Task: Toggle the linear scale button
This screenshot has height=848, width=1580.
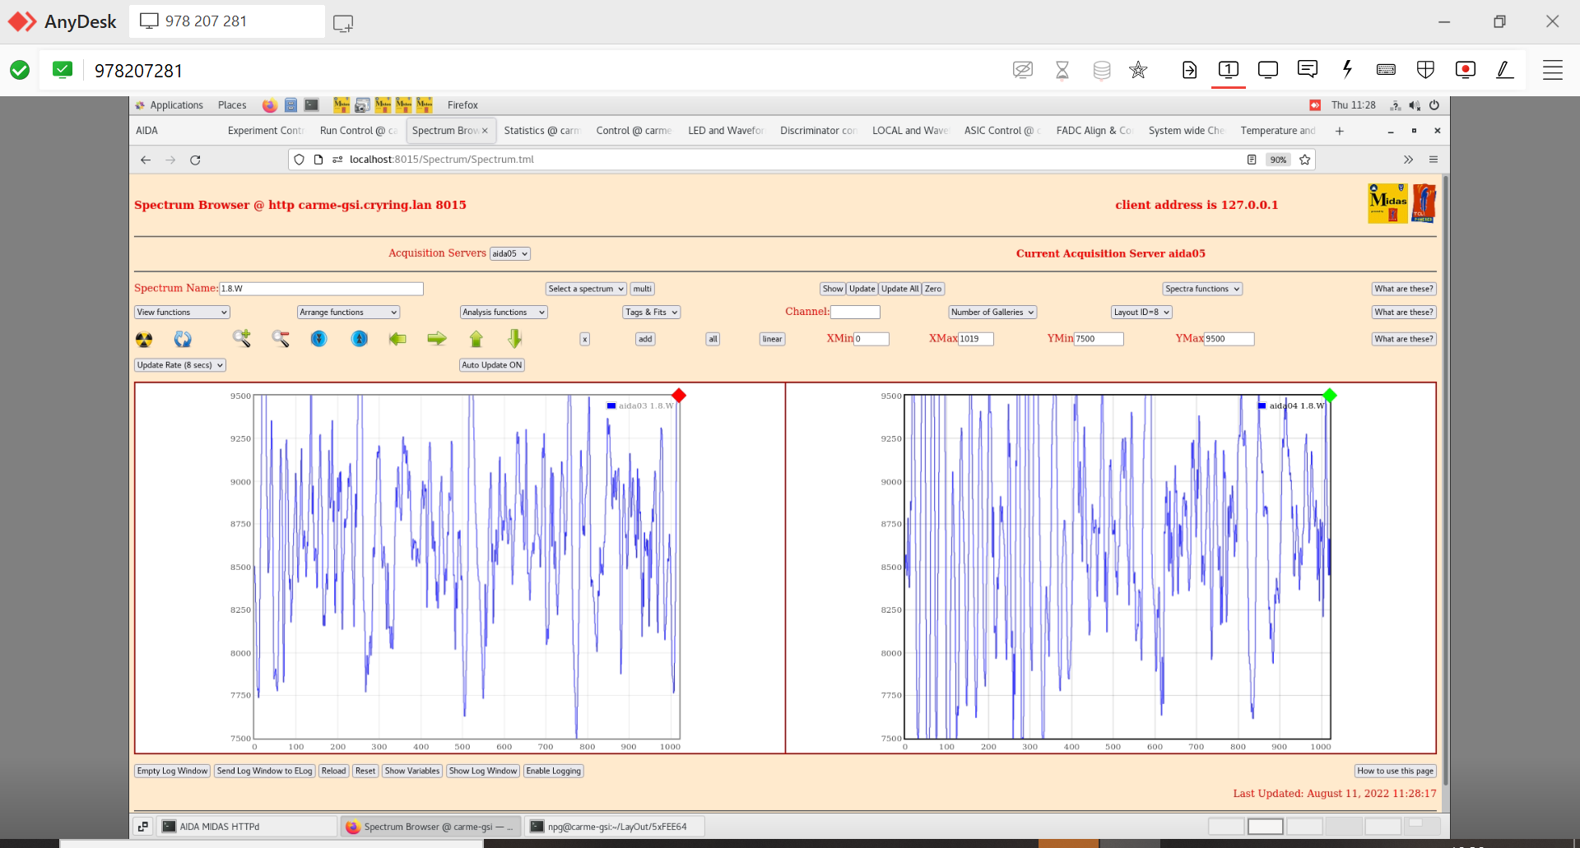Action: [772, 339]
